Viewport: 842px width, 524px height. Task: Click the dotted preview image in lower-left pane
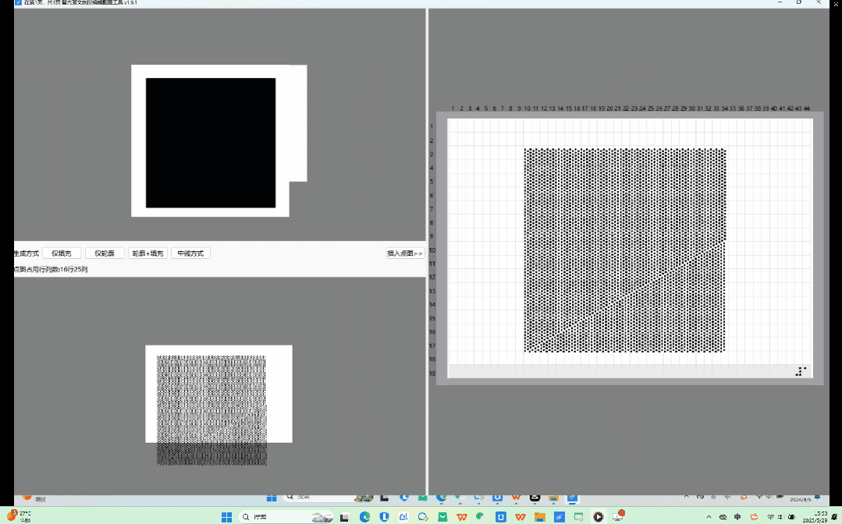(x=211, y=409)
